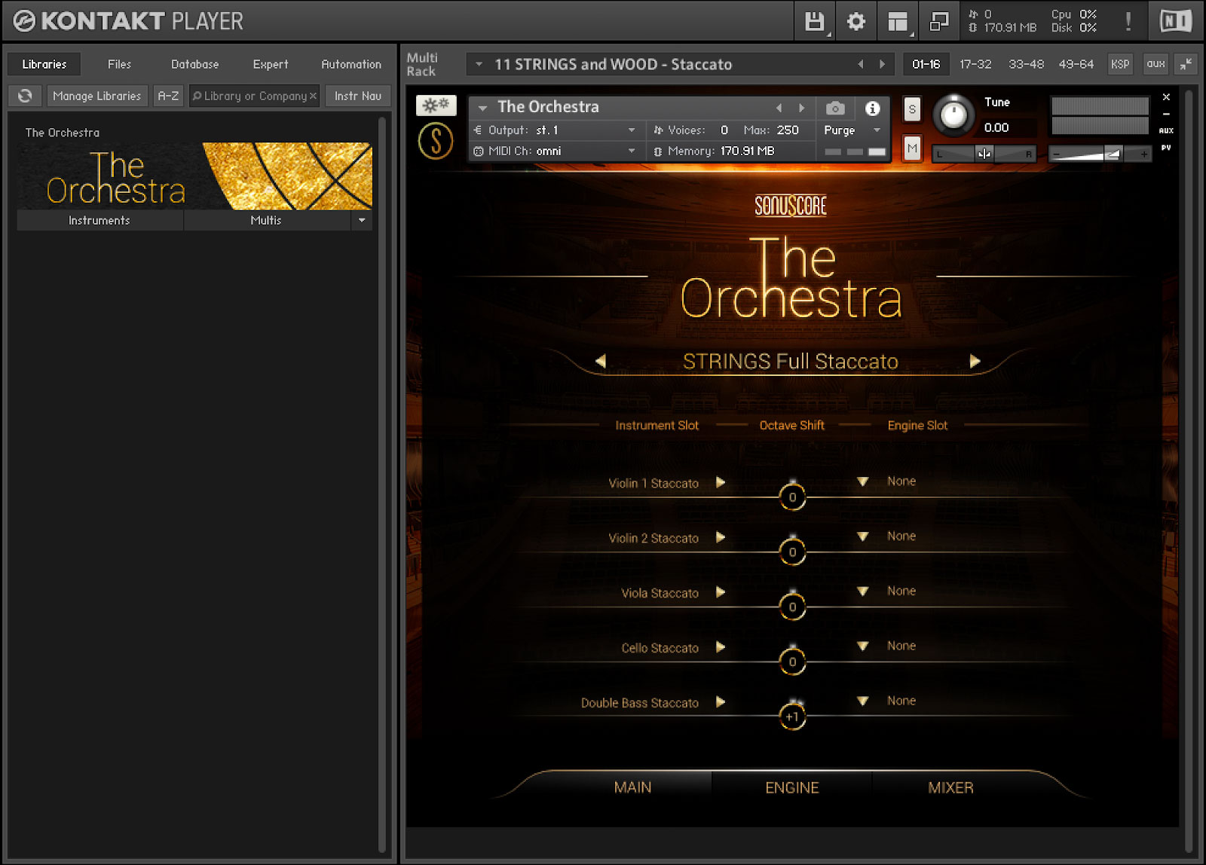Show The Orchestra Multis list

[266, 220]
